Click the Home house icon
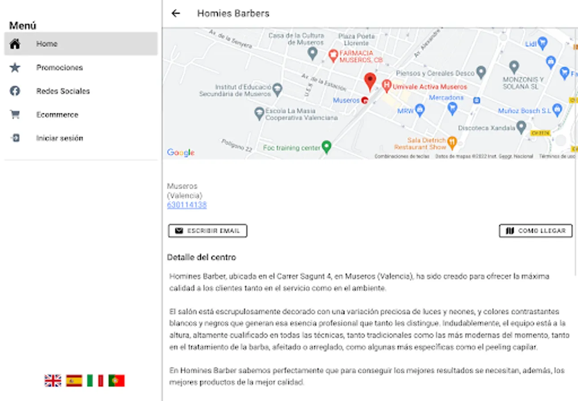 click(15, 44)
